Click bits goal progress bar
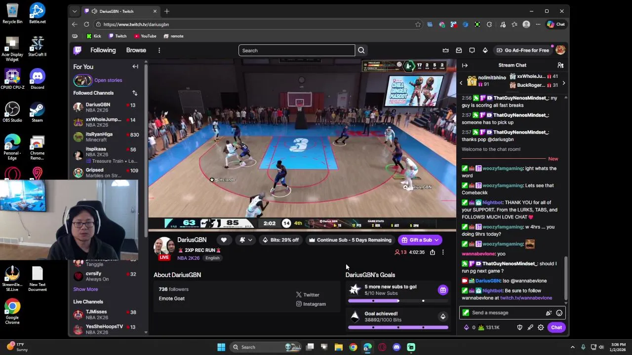The image size is (632, 355). pos(398,327)
